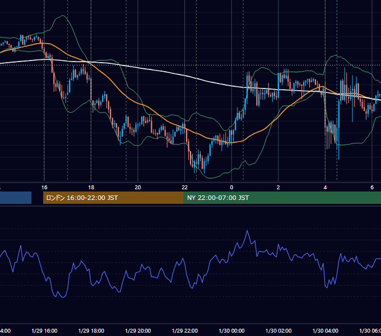
Task: Click the 22 hour label on price chart axis
Action: [x=185, y=187]
